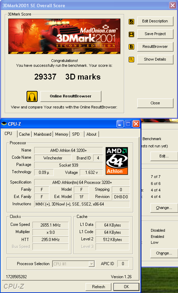The height and width of the screenshot is (293, 178).
Task: Close the CPU-Z window
Action: [x=136, y=124]
